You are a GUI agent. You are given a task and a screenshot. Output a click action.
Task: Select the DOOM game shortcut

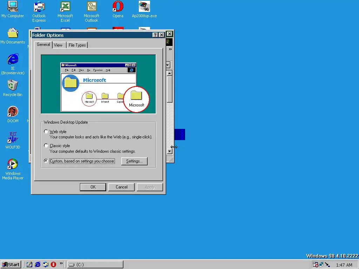point(13,115)
